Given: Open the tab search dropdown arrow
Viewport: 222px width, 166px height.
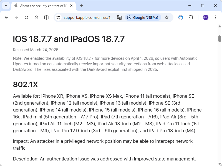Looking at the screenshot, I should click(6, 6).
